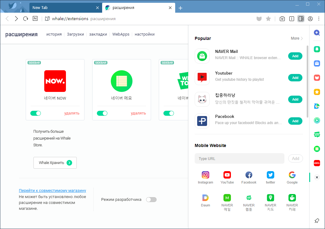Follow Перейти к совместимому магазину link
325x229 pixels.
(52, 190)
